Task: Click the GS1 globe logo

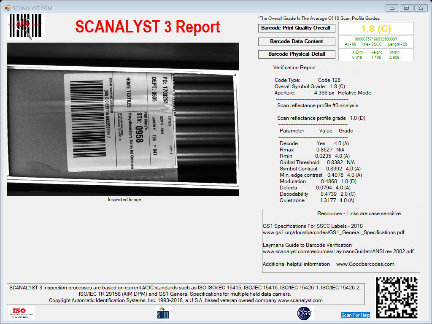Action: tap(305, 313)
